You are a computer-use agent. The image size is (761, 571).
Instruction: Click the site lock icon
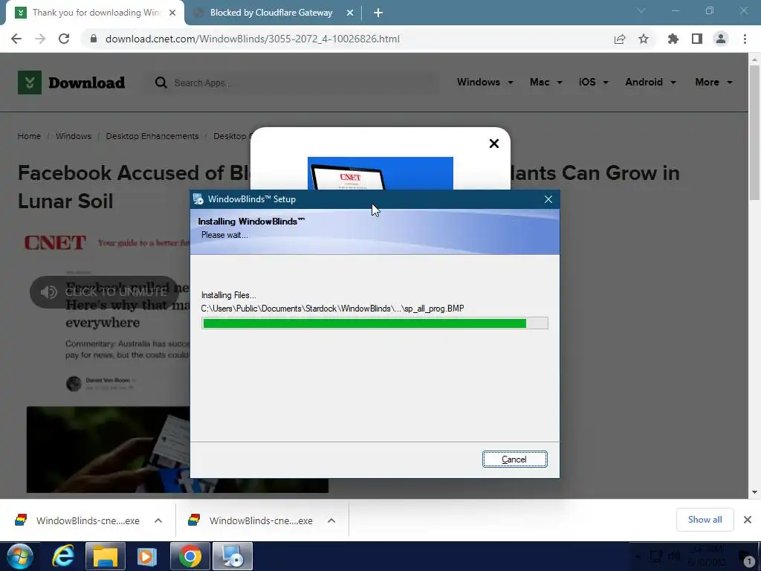(94, 39)
